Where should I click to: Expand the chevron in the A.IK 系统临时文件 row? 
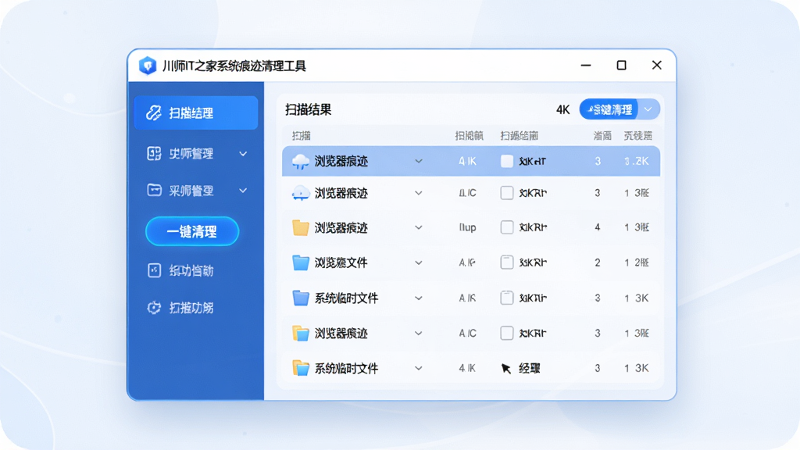(x=419, y=298)
